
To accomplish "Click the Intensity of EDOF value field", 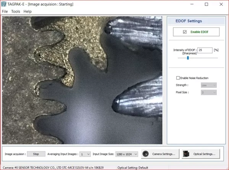I will coord(205,50).
